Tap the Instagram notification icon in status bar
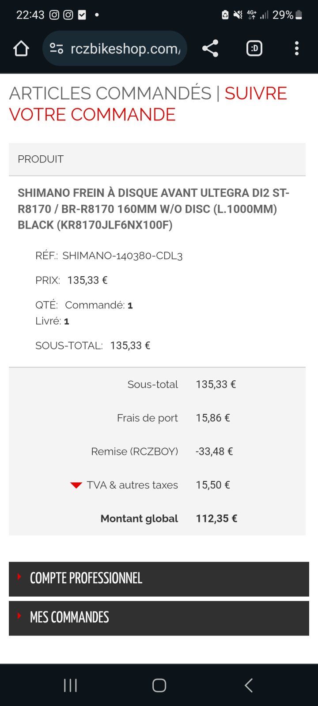Image resolution: width=318 pixels, height=706 pixels. pos(54,15)
